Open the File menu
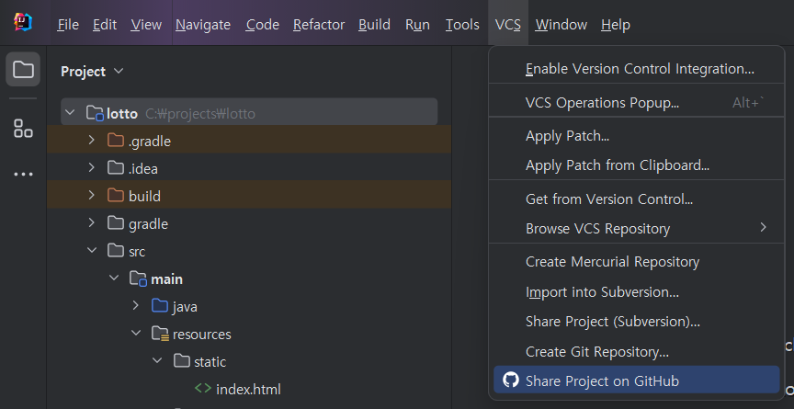The height and width of the screenshot is (409, 794). (x=68, y=24)
